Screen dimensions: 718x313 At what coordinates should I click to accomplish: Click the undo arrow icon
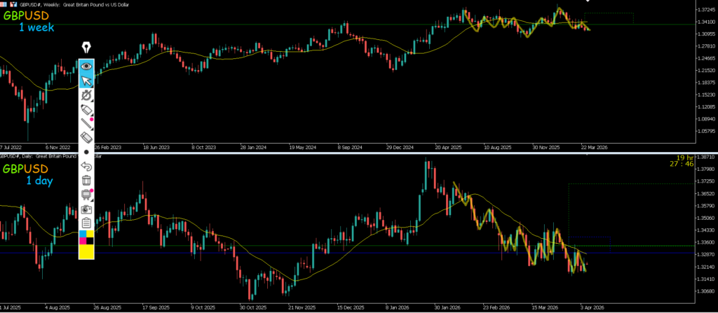point(87,166)
